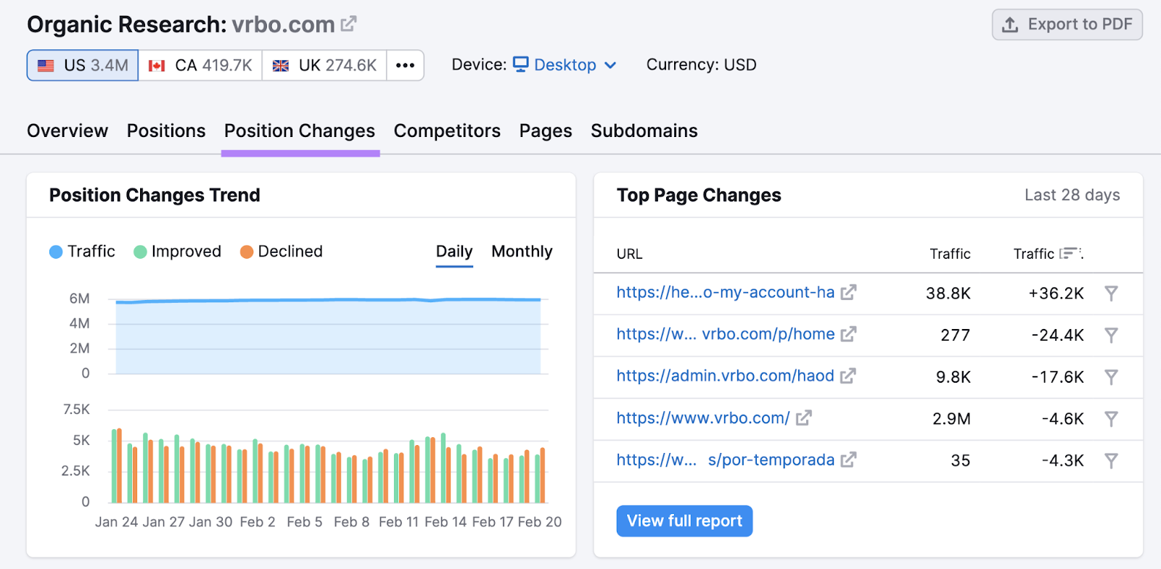This screenshot has height=569, width=1161.
Task: Open external link icon beside www.vrbo.com/ URL
Action: [803, 418]
